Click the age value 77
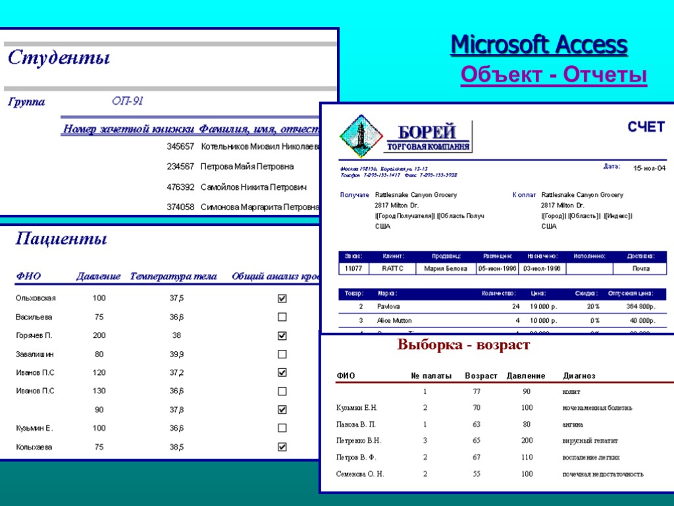Viewport: 674px width, 506px height. pyautogui.click(x=477, y=391)
